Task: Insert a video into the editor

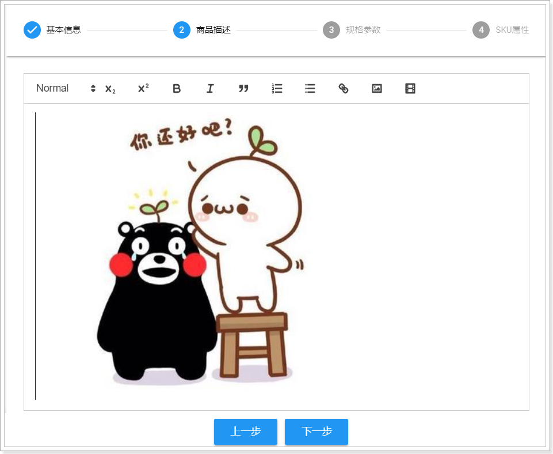Action: tap(410, 89)
